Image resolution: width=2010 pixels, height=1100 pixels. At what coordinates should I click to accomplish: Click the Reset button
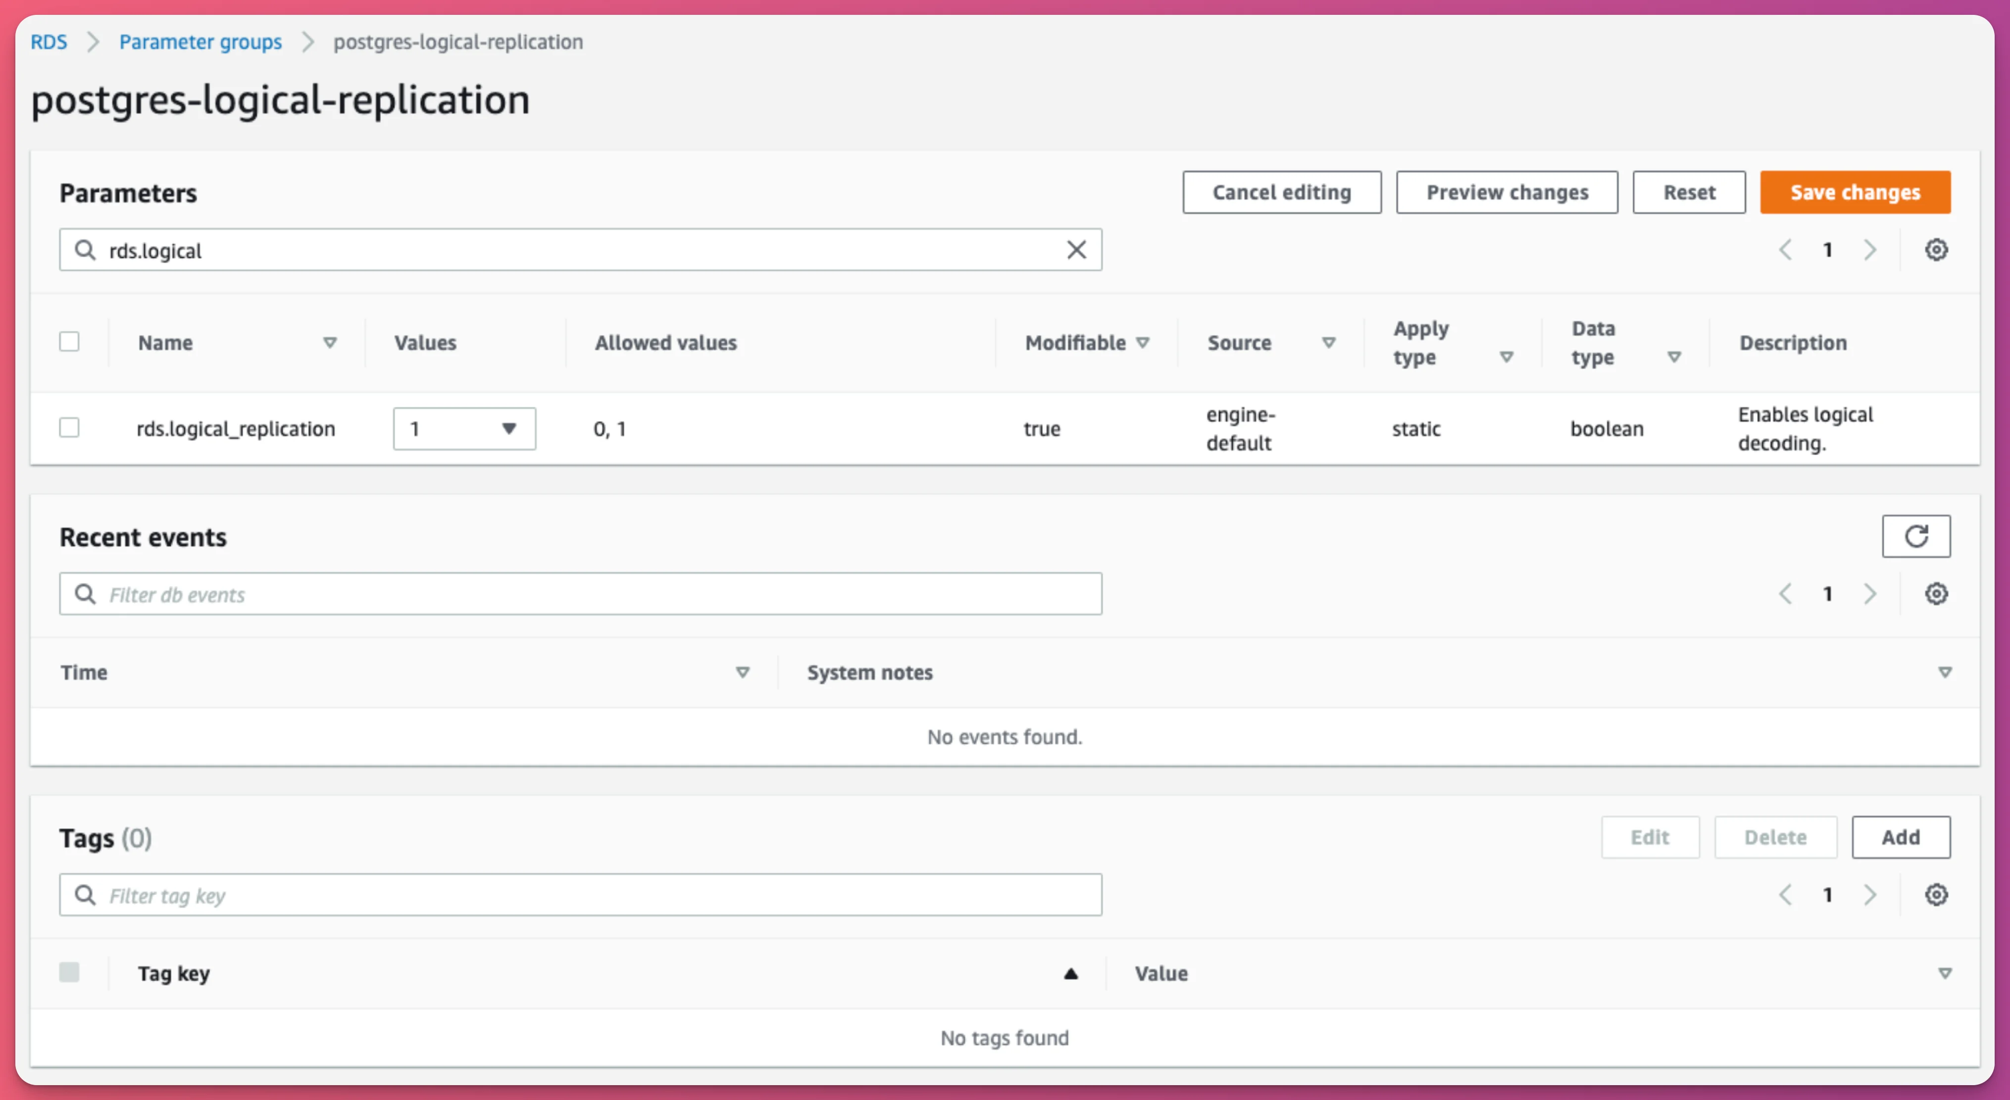click(x=1689, y=192)
